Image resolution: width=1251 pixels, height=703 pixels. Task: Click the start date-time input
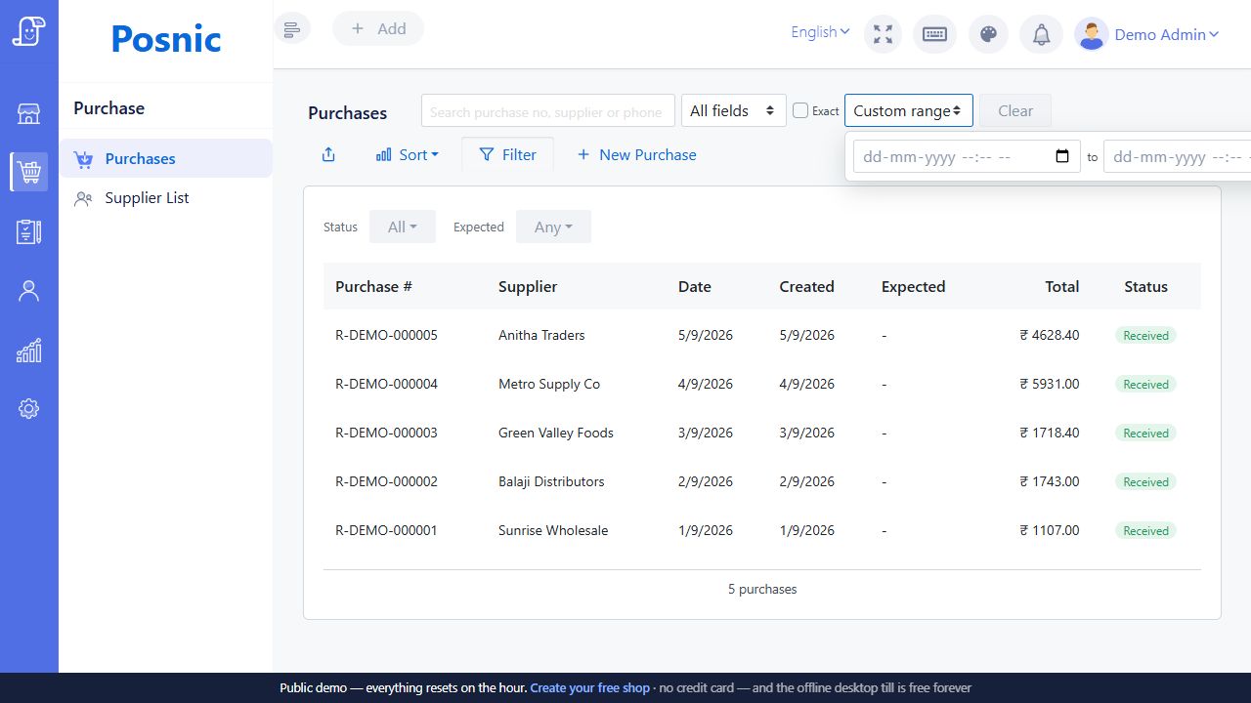pyautogui.click(x=967, y=156)
